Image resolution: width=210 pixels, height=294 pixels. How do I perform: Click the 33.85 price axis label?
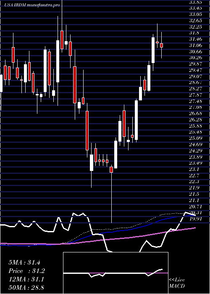[195, 2]
